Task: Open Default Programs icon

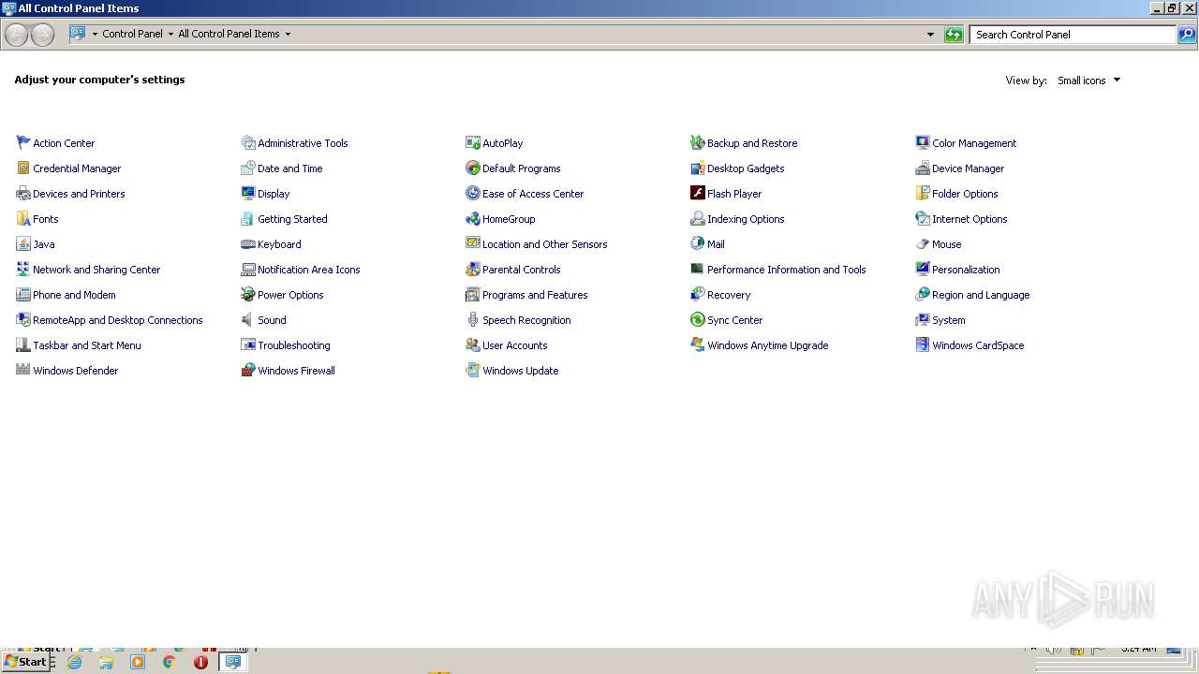Action: click(473, 168)
